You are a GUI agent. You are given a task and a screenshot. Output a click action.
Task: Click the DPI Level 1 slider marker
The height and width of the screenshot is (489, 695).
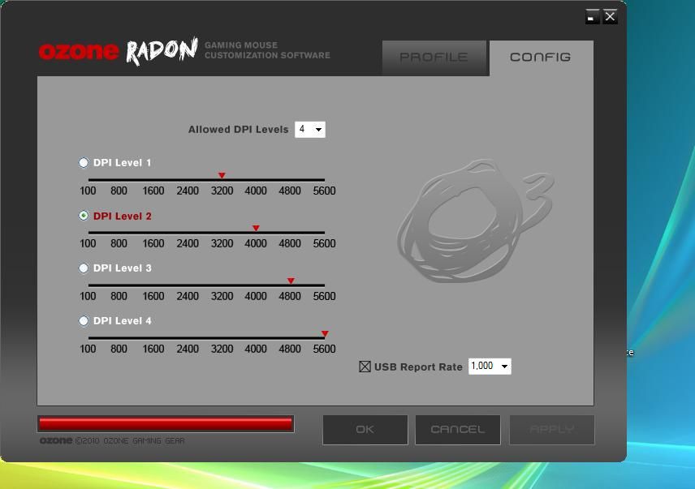click(222, 175)
